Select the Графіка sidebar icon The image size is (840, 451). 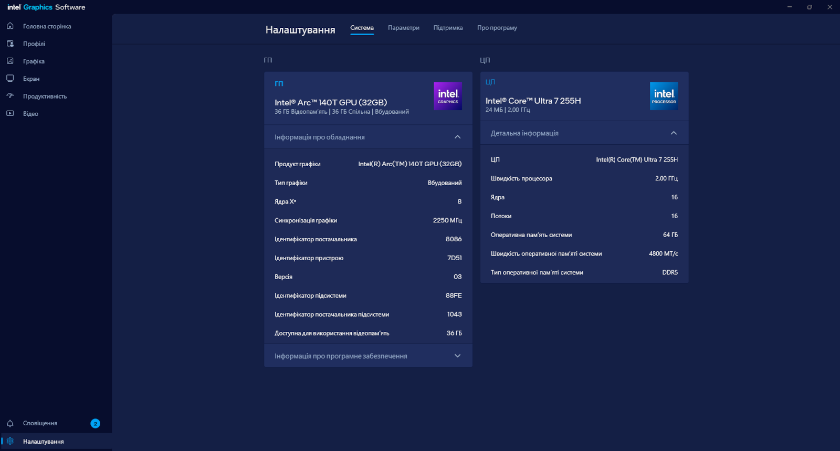[x=10, y=61]
